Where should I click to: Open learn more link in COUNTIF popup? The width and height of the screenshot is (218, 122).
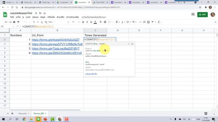point(91,74)
